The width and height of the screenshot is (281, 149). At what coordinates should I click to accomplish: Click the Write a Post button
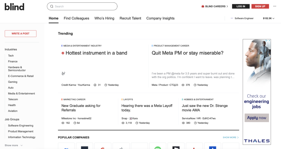(x=21, y=34)
